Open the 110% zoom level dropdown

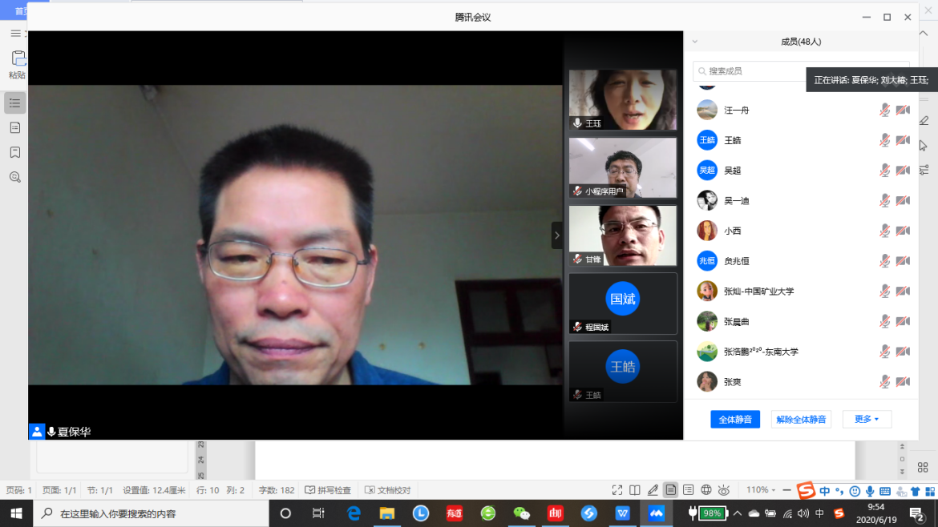762,490
